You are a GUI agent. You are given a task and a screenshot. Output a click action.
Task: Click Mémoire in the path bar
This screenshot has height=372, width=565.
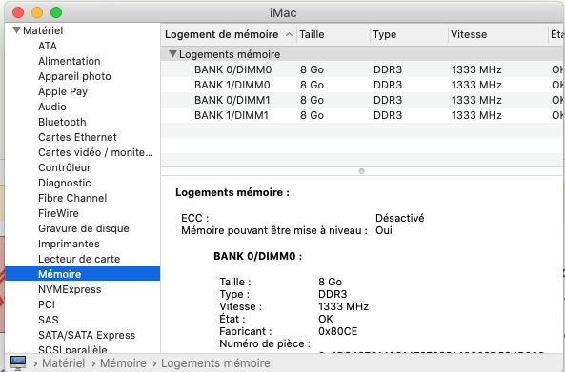point(123,363)
